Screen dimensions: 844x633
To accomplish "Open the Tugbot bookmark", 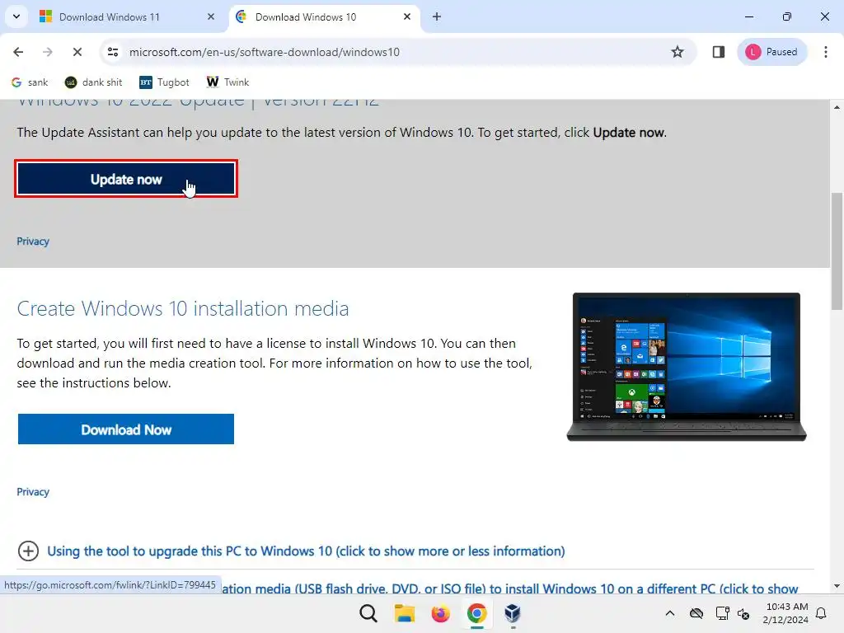I will coord(164,82).
